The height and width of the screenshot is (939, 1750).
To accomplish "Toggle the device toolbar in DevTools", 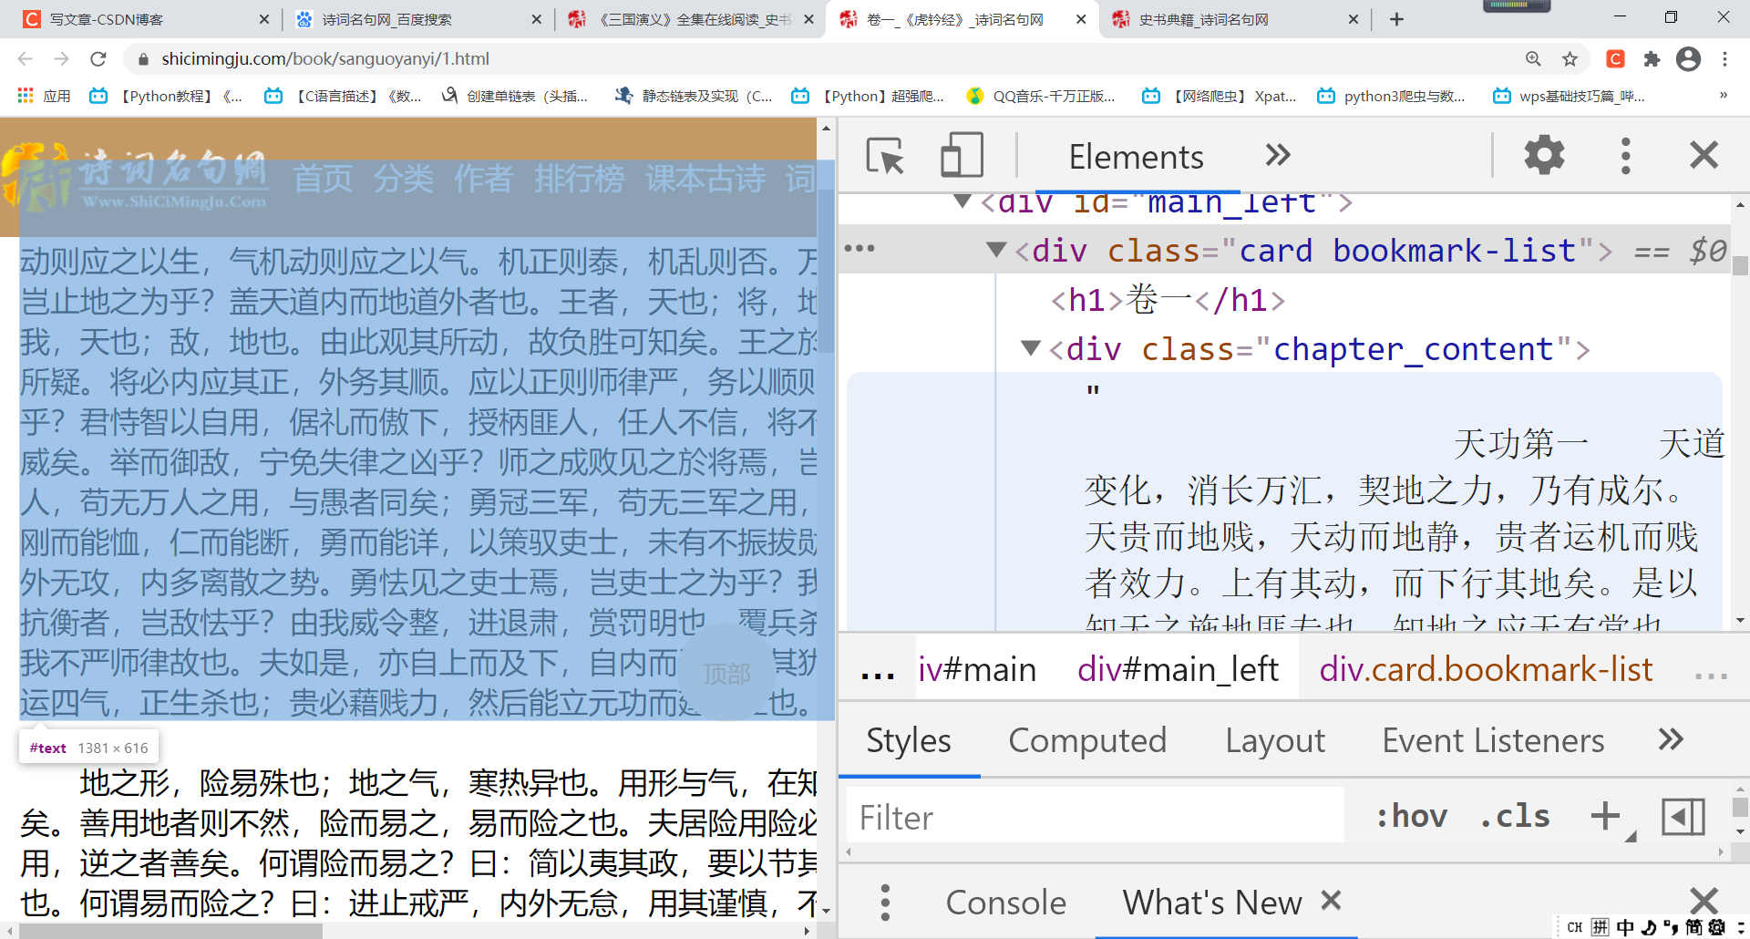I will point(961,155).
